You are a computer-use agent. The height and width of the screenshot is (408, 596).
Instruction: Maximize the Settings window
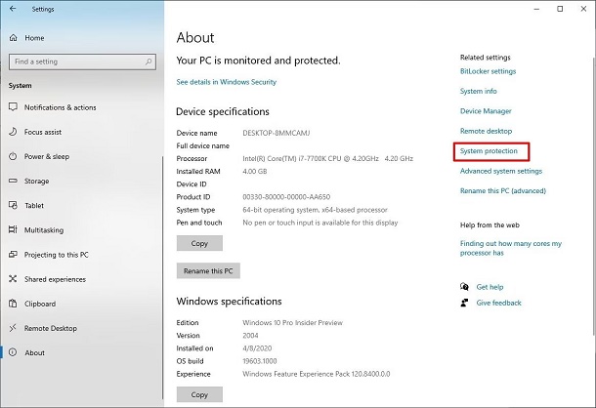pyautogui.click(x=560, y=9)
